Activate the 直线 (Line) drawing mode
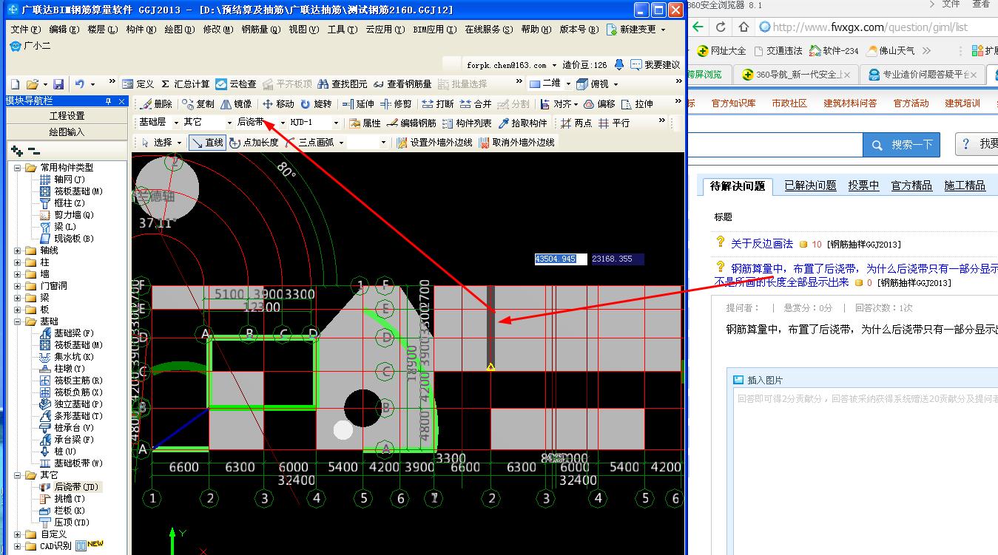The height and width of the screenshot is (555, 998). coord(207,143)
